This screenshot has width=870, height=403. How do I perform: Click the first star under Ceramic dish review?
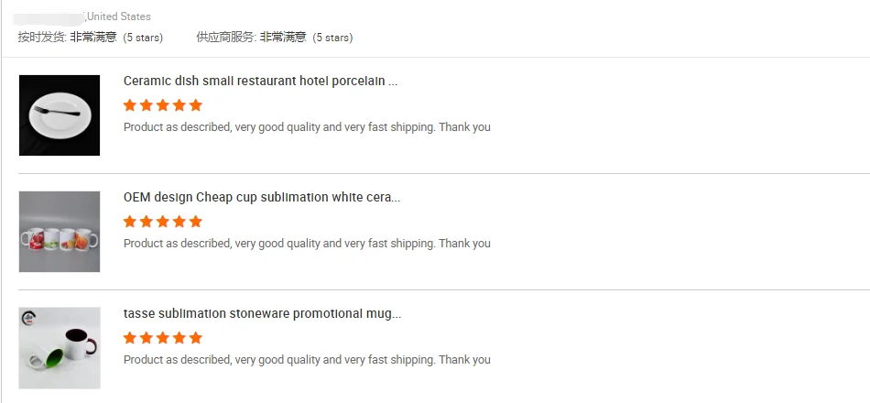click(130, 105)
